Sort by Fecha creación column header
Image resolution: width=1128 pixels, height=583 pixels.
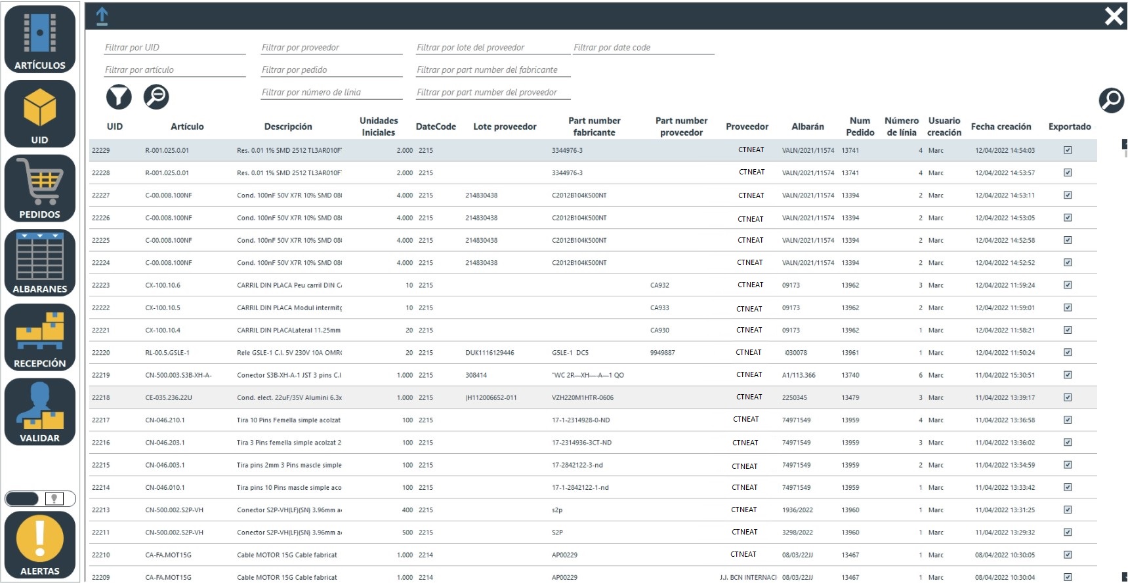tap(1001, 127)
